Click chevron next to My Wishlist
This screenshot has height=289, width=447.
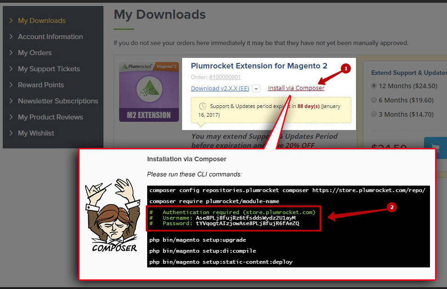click(x=11, y=133)
